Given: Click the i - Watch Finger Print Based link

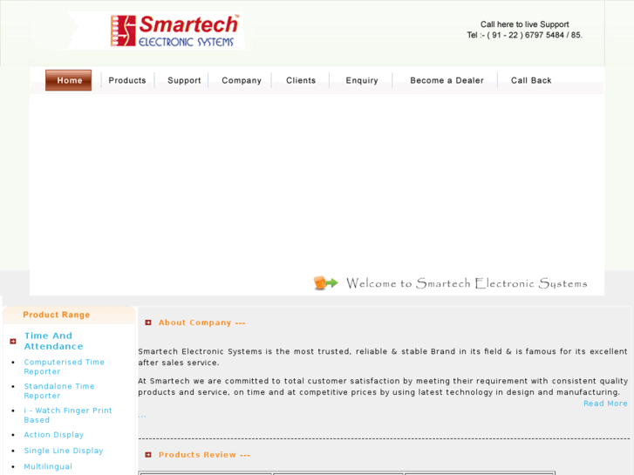Looking at the screenshot, I should click(x=68, y=415).
